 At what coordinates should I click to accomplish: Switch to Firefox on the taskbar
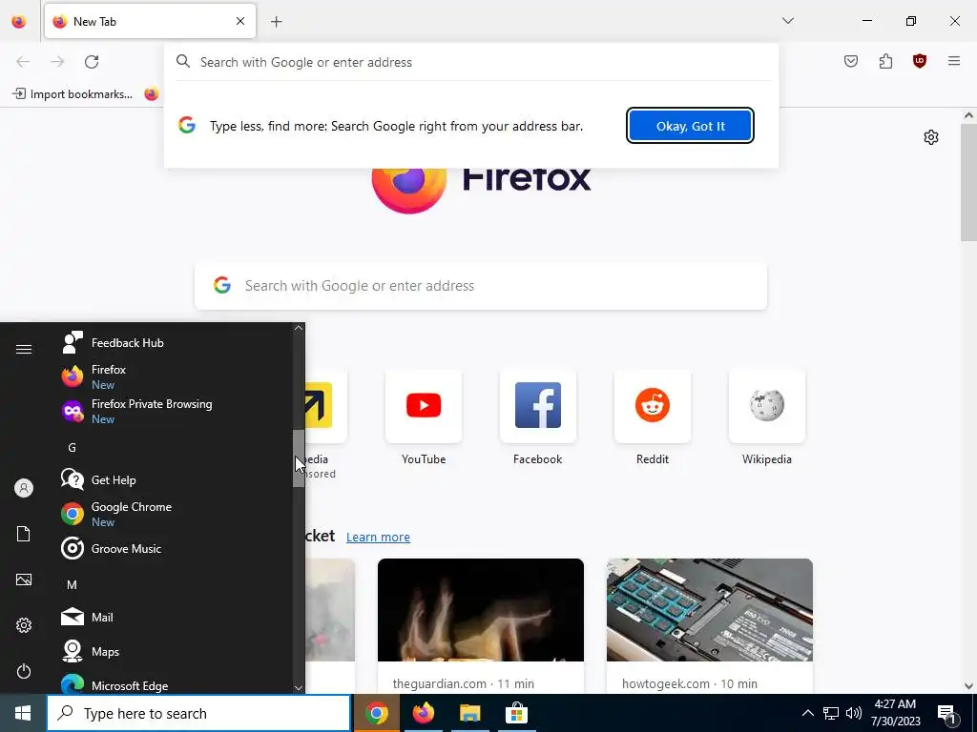tap(423, 713)
